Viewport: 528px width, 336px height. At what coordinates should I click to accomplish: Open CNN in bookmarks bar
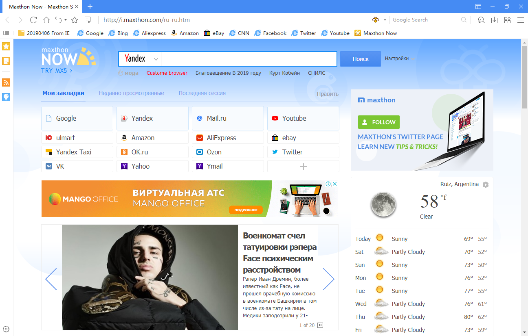[239, 33]
